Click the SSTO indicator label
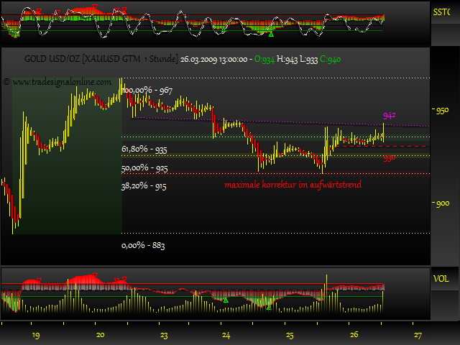460x345 pixels. click(x=441, y=12)
